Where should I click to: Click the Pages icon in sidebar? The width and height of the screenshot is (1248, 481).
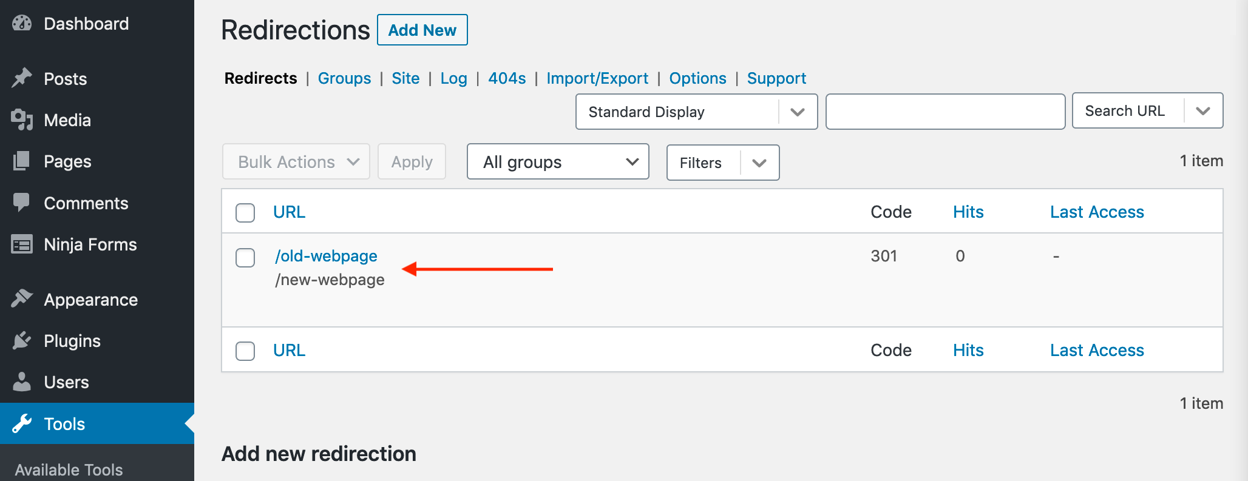coord(22,161)
